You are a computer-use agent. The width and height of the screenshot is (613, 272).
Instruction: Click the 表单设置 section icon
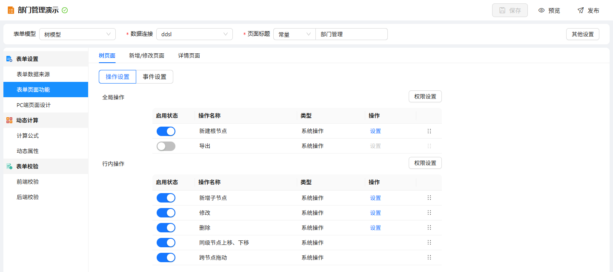[x=9, y=59]
